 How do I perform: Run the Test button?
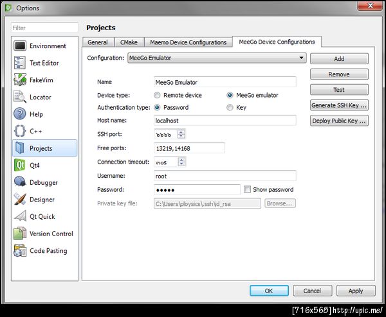(x=339, y=90)
